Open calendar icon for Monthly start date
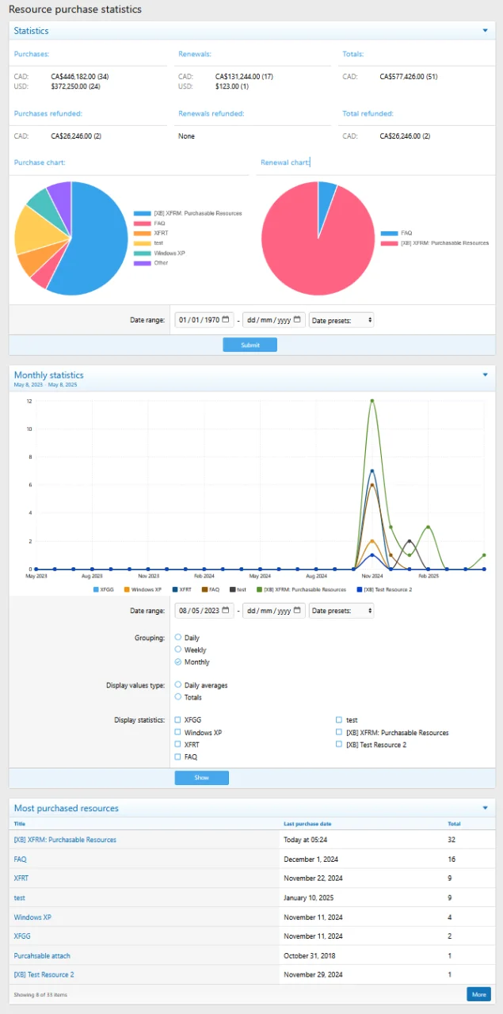503x1014 pixels. coord(226,611)
